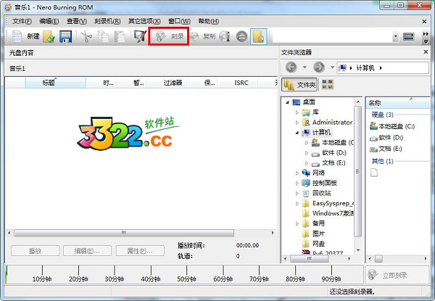Open the 其它选项(X) menu

pyautogui.click(x=144, y=21)
